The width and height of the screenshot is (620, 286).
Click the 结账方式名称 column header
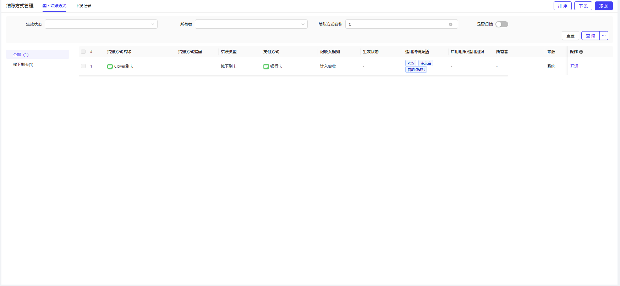(x=119, y=52)
